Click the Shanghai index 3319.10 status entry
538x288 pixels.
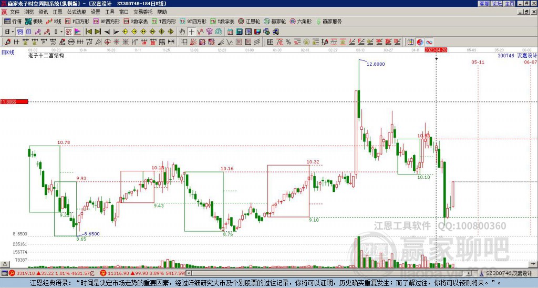pos(51,273)
